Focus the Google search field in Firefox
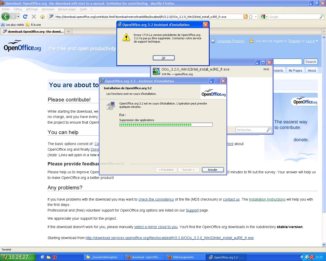The height and width of the screenshot is (261, 326). tap(294, 17)
